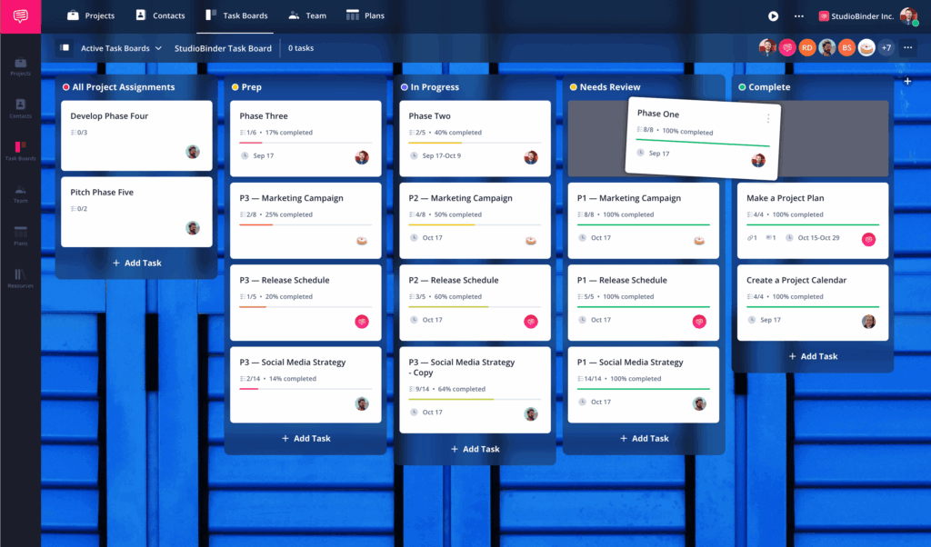This screenshot has width=931, height=547.
Task: Add Task in the Complete column
Action: coord(813,356)
